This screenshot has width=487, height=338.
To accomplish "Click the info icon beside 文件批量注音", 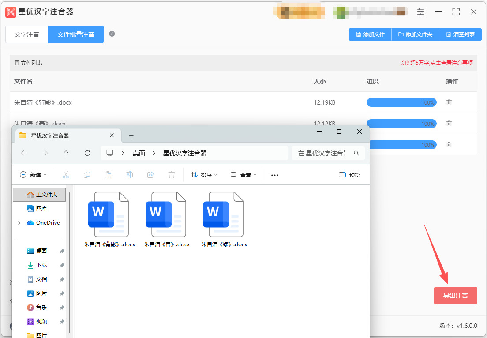I will [x=112, y=34].
